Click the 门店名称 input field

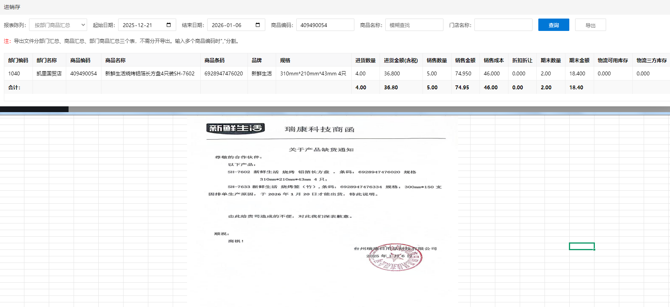tap(503, 25)
